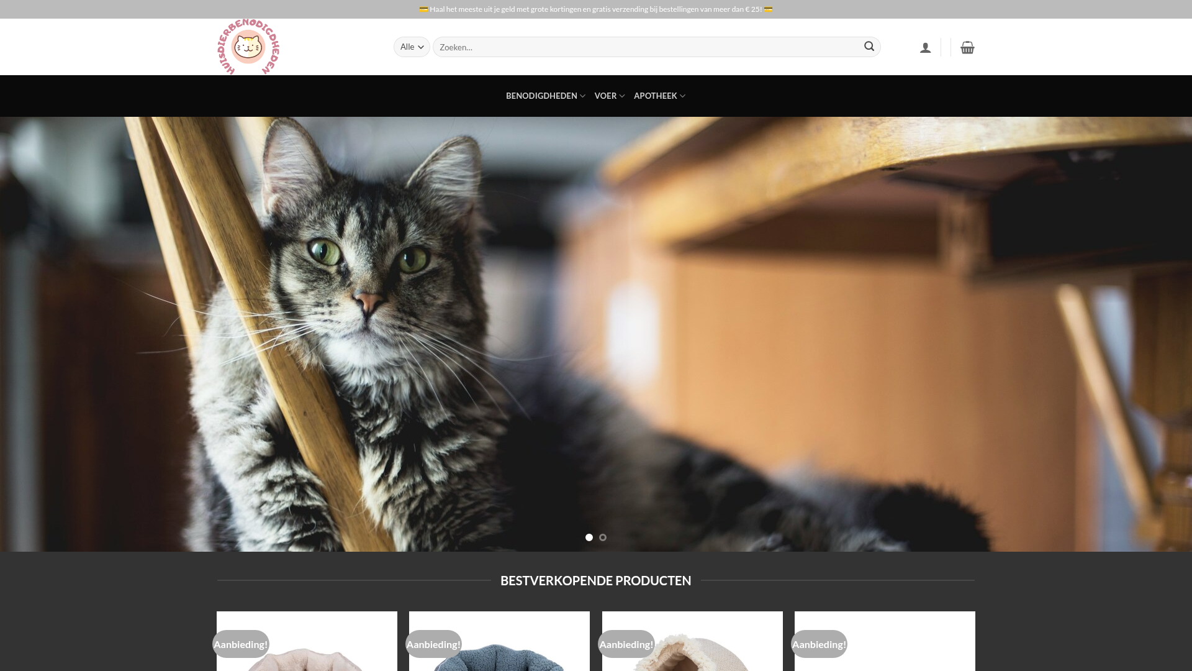Select the first slider dot
Viewport: 1192px width, 671px height.
(x=589, y=537)
